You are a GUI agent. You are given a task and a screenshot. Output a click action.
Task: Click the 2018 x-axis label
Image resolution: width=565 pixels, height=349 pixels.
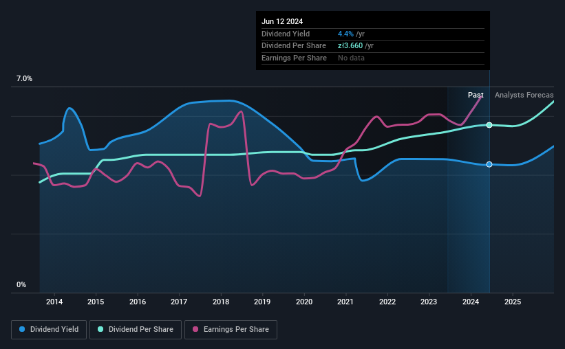pos(220,302)
